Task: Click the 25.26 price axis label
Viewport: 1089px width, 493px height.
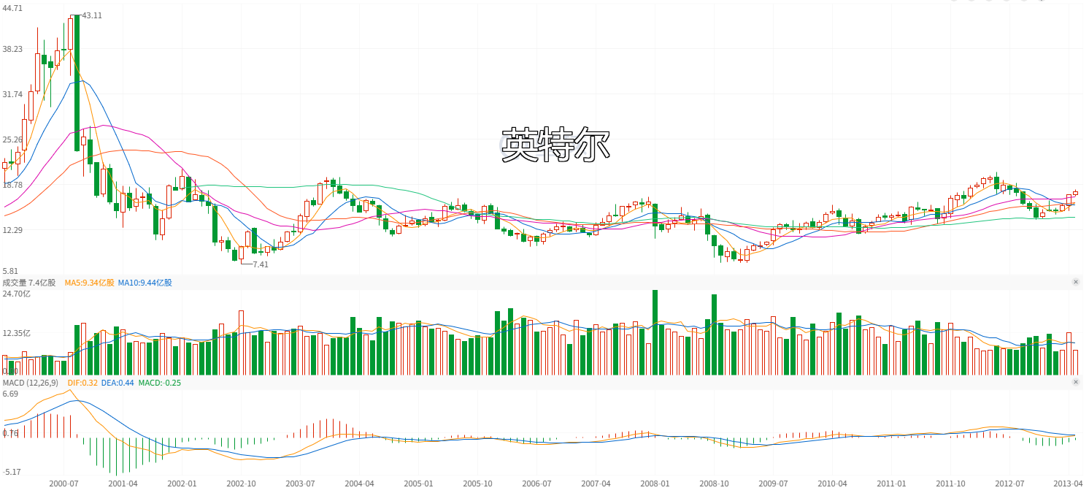Action: pyautogui.click(x=12, y=140)
